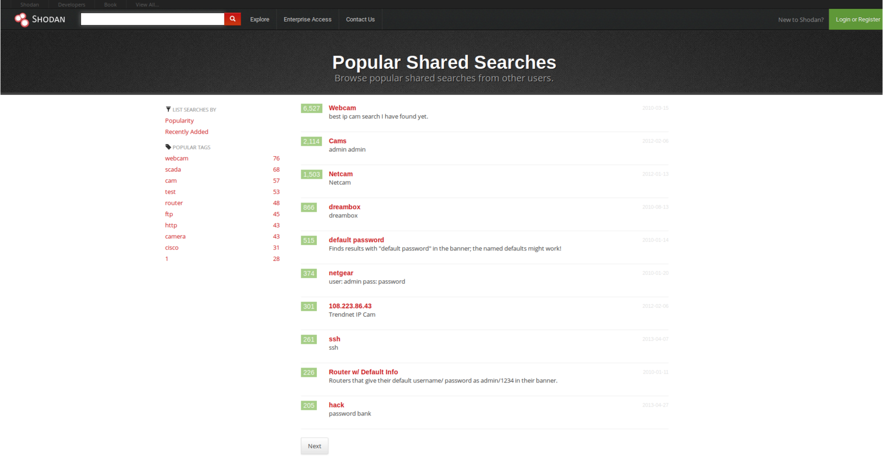The width and height of the screenshot is (883, 458).
Task: Select the test tag
Action: 170,192
